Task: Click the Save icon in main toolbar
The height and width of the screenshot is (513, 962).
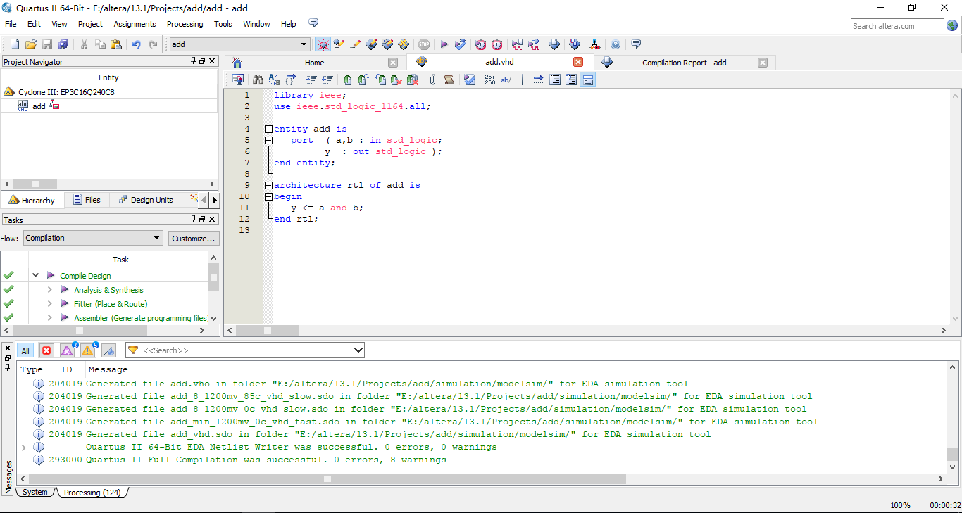Action: pos(47,44)
